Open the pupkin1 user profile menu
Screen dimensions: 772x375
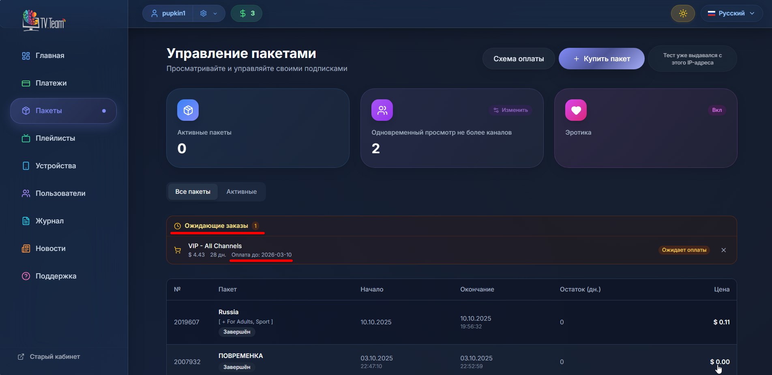pyautogui.click(x=168, y=13)
